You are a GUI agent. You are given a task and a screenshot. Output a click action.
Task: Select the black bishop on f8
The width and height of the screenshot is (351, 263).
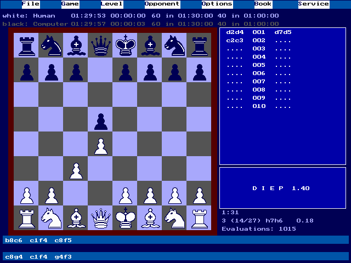click(x=150, y=46)
